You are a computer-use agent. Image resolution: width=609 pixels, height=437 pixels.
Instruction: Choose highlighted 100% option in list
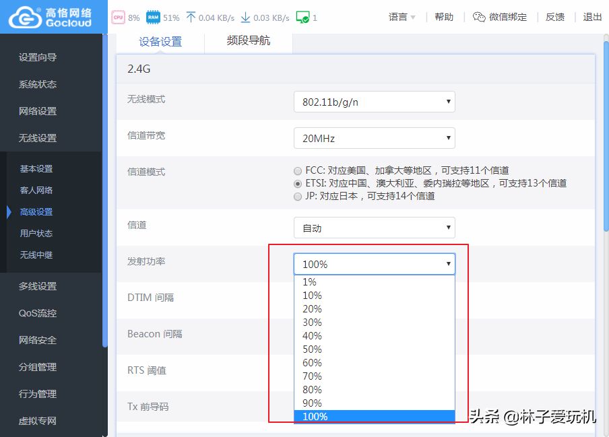point(375,416)
